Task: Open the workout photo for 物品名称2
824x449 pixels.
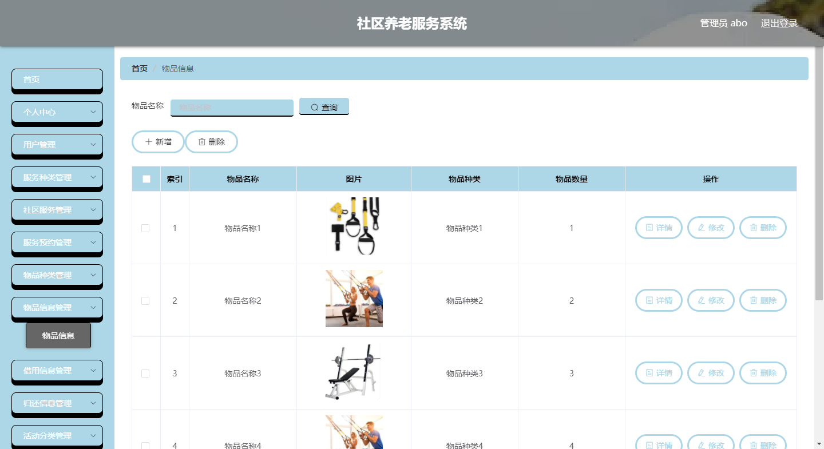Action: 354,299
